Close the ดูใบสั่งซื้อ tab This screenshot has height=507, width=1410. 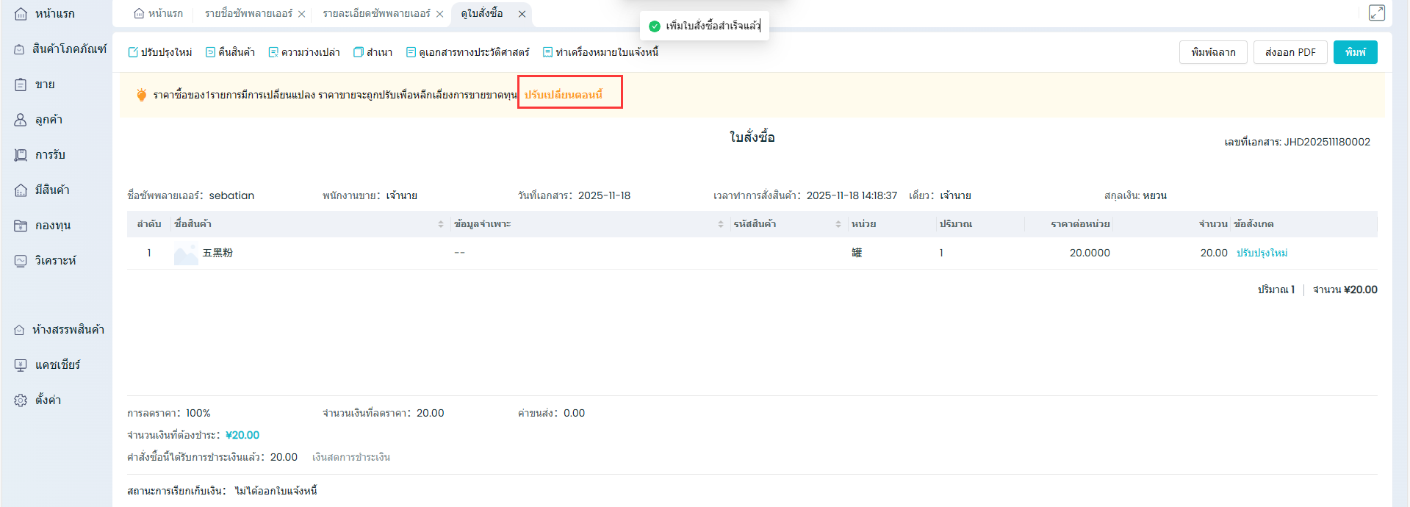coord(522,14)
